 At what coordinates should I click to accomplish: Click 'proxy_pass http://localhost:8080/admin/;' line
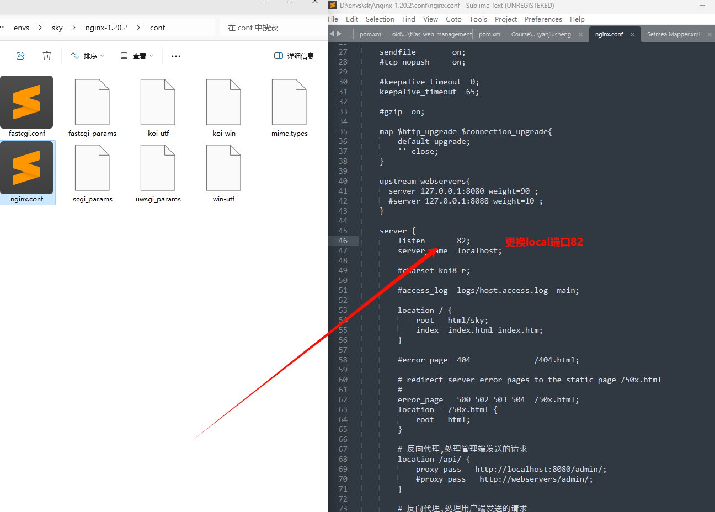511,469
